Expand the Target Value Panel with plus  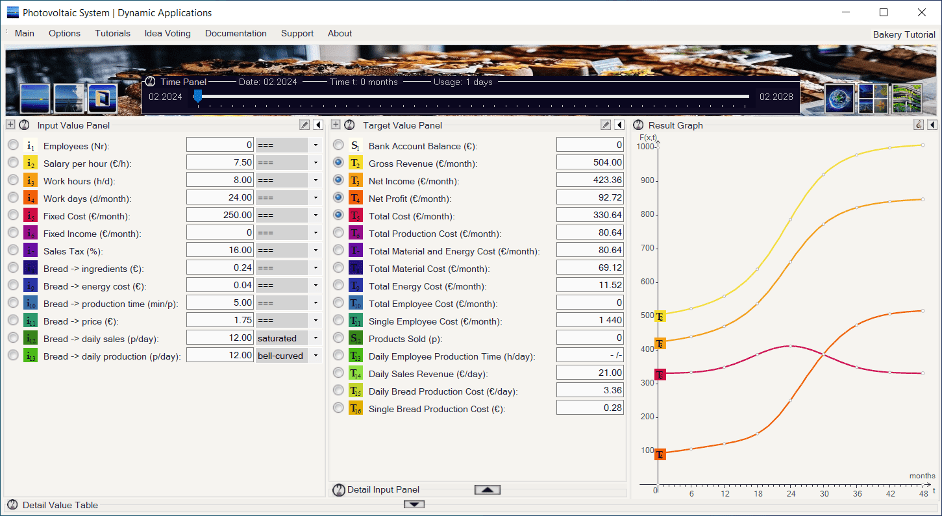(336, 125)
